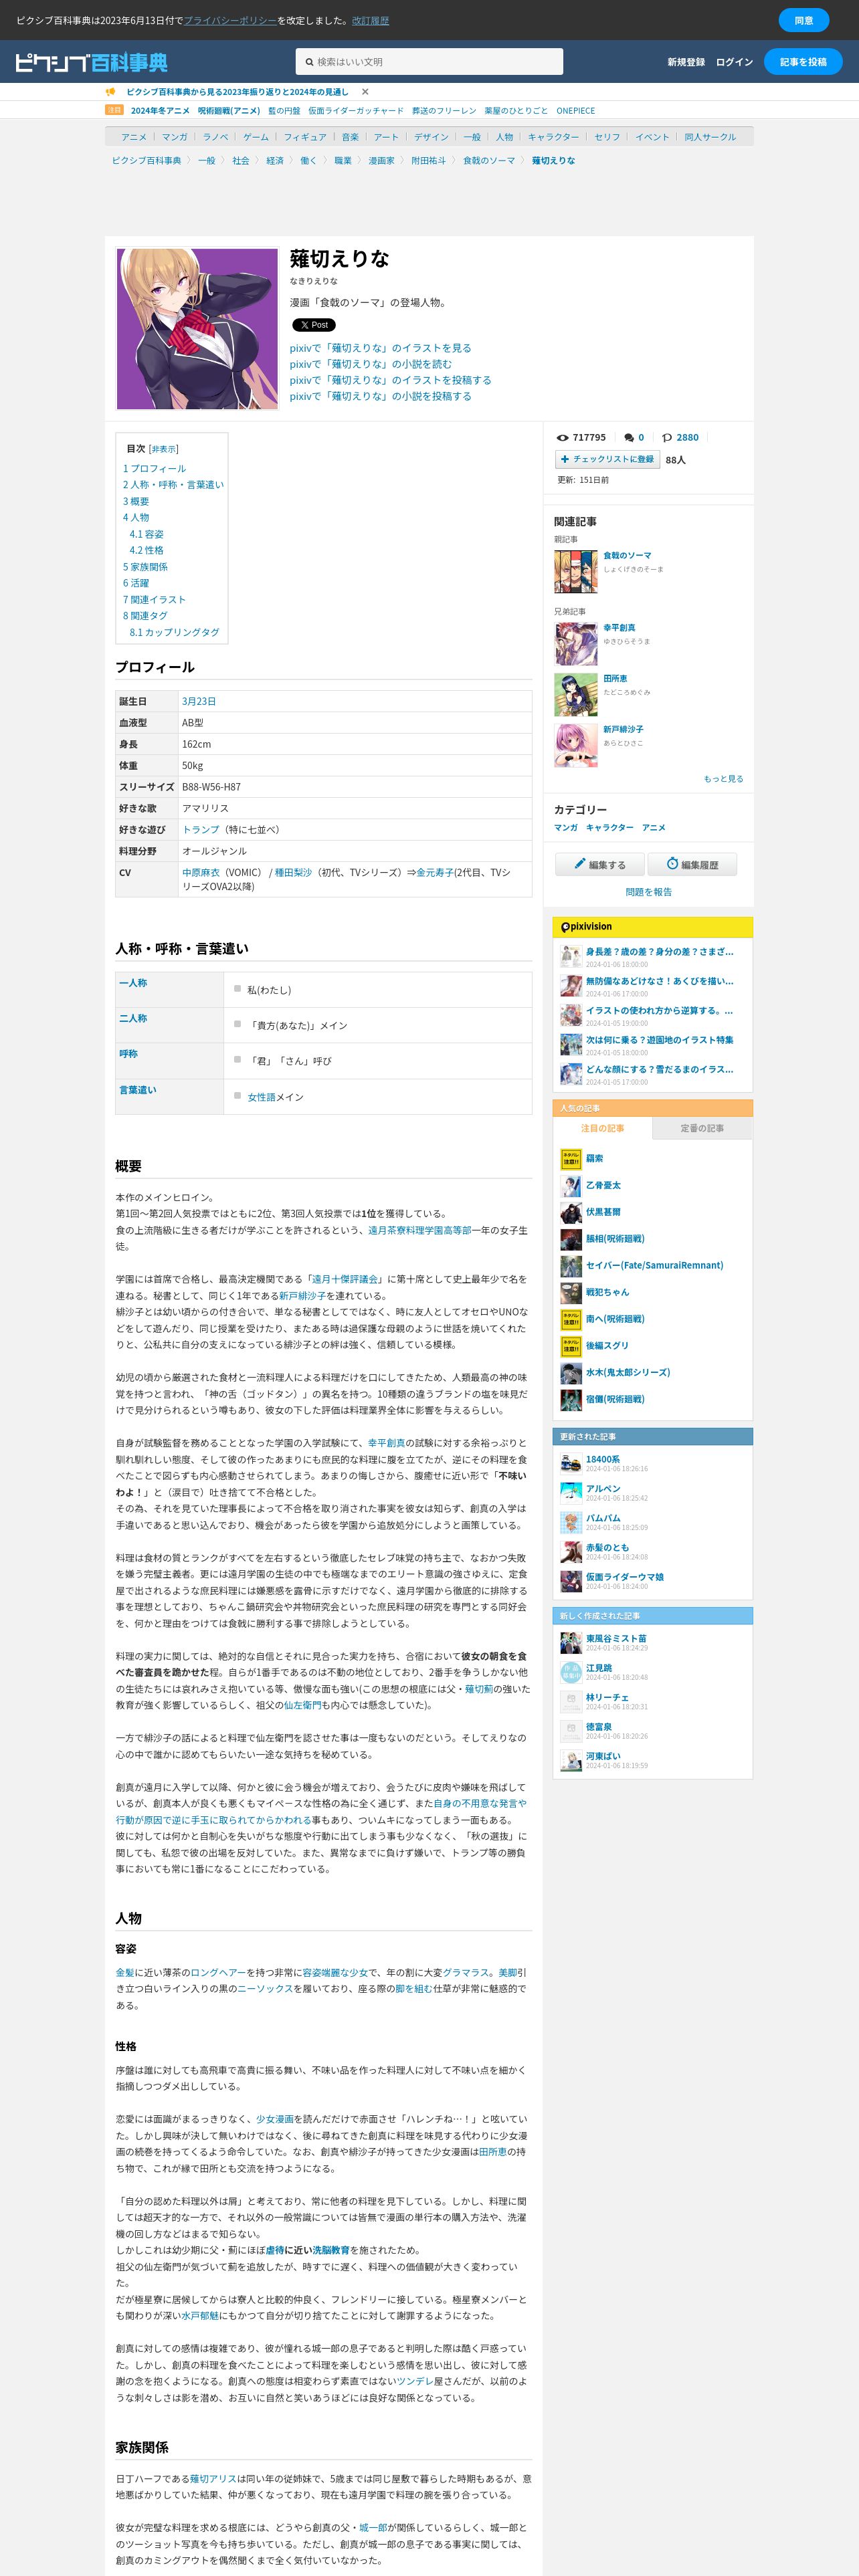Open the edit history button
The height and width of the screenshot is (2576, 859).
point(692,865)
